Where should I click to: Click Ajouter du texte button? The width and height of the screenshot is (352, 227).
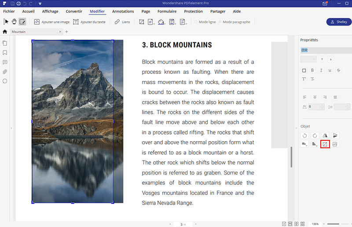[89, 22]
